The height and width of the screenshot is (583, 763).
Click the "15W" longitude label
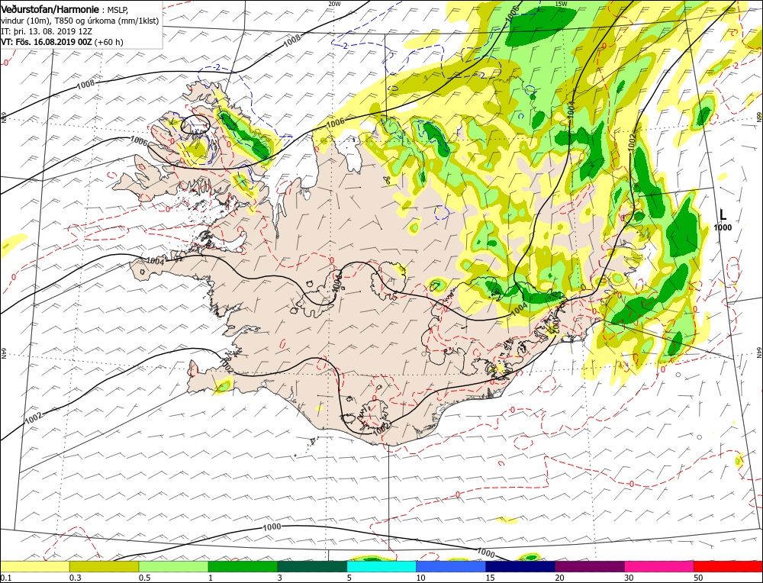tap(561, 3)
